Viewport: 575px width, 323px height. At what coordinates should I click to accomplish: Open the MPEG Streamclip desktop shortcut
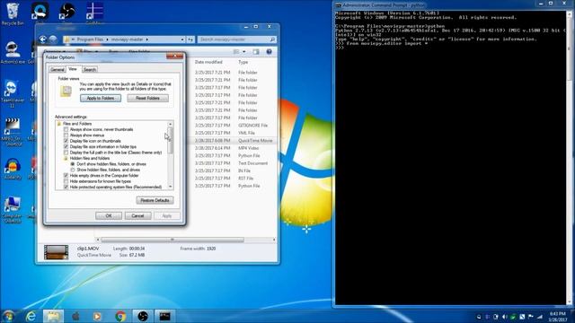(x=12, y=132)
